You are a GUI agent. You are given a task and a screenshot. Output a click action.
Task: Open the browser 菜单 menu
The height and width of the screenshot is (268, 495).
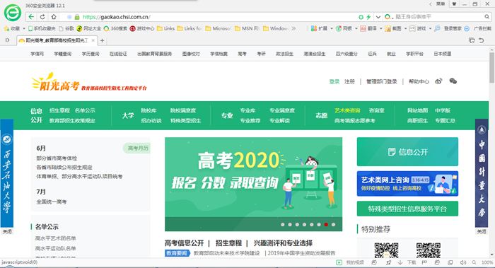(x=441, y=4)
